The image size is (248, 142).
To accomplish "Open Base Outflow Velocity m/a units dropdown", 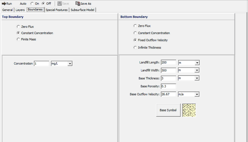I will (197, 94).
